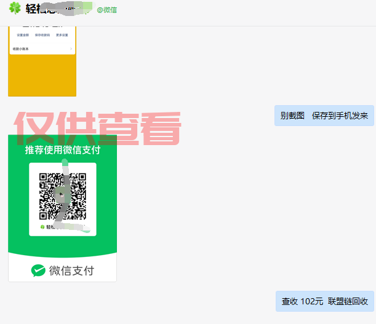Select the 查收 102元 联盟链回收 message bubble
376x324 pixels.
click(324, 301)
